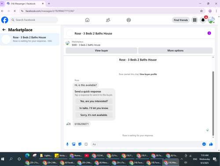Click the browser address bar URL
Viewport: 220px width, 166px height.
(50, 11)
